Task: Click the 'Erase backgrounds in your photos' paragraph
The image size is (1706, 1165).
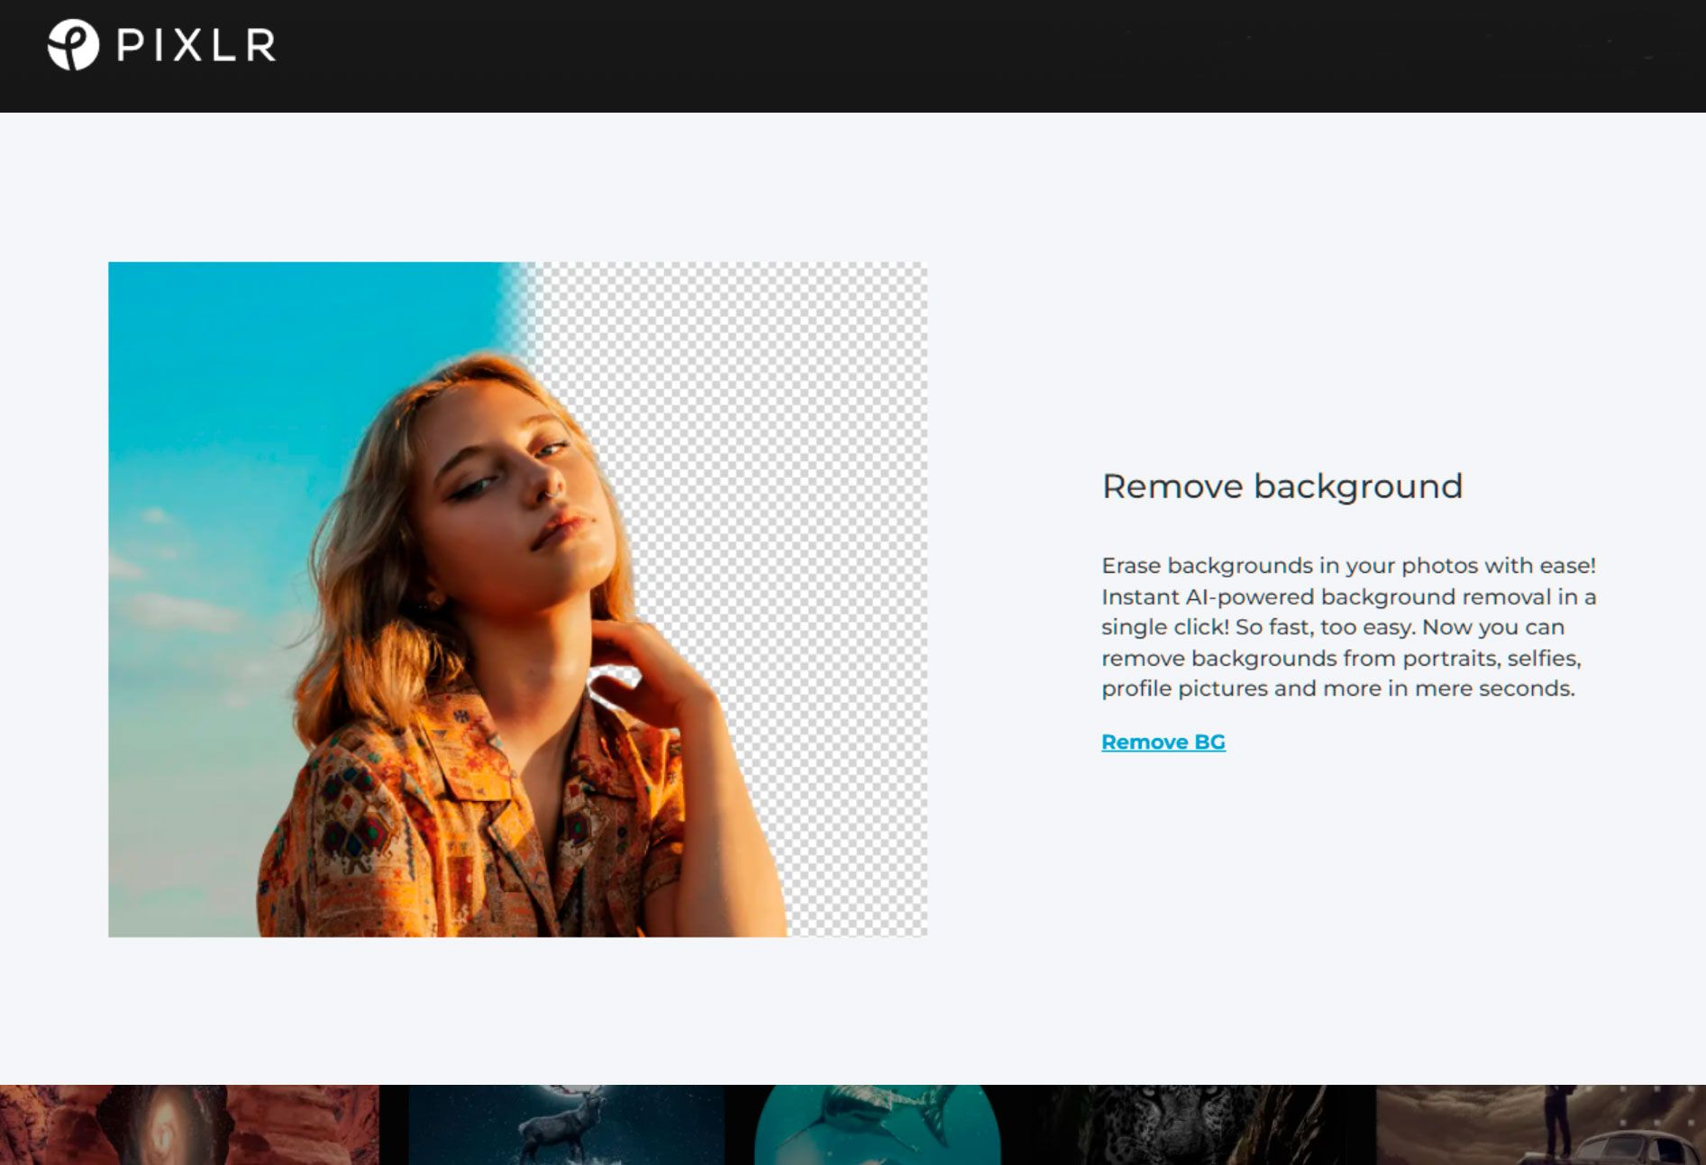Action: tap(1349, 627)
